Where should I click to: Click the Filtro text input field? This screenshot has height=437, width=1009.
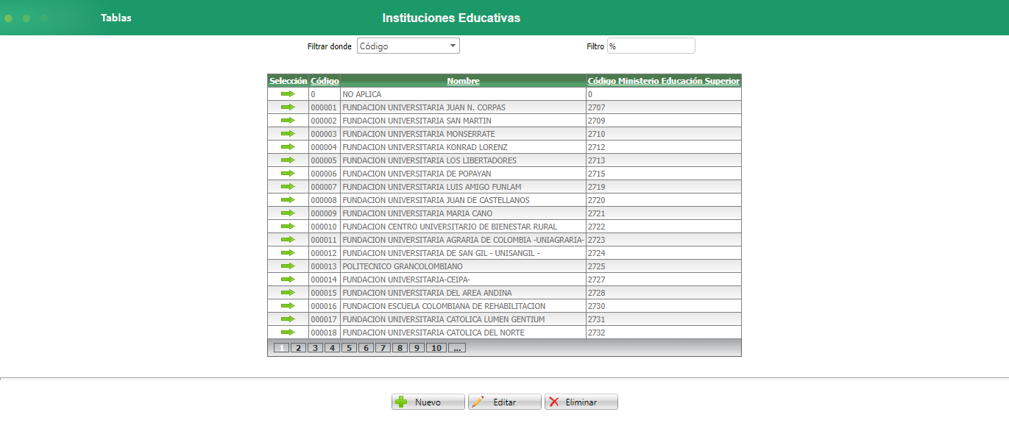pos(651,46)
